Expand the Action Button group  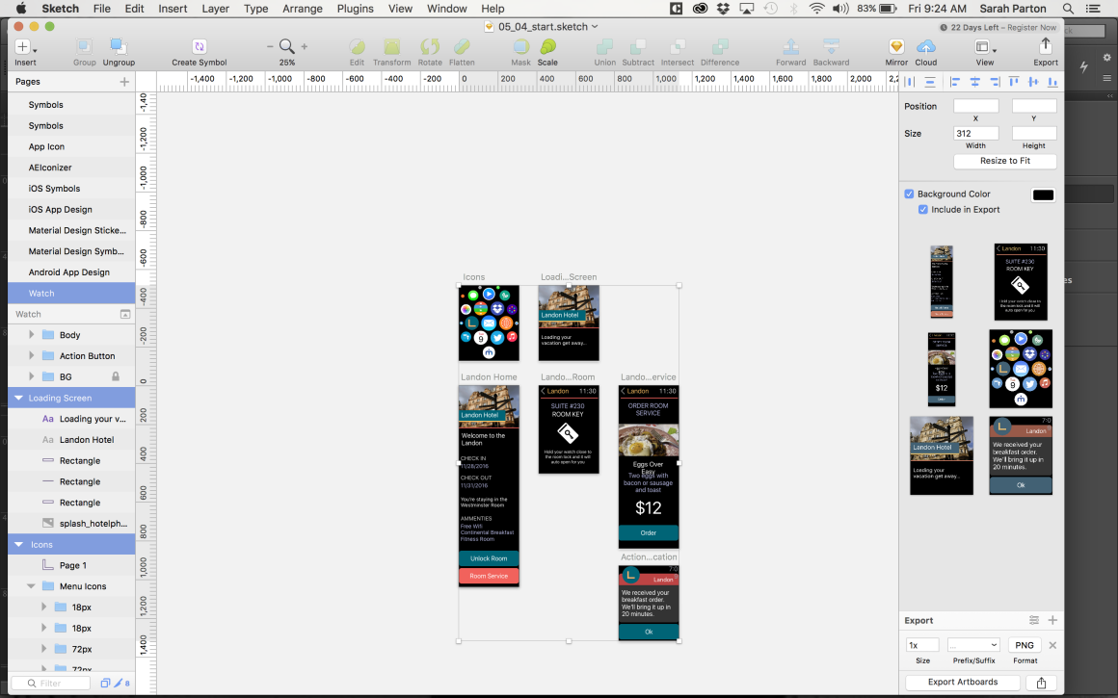[32, 355]
